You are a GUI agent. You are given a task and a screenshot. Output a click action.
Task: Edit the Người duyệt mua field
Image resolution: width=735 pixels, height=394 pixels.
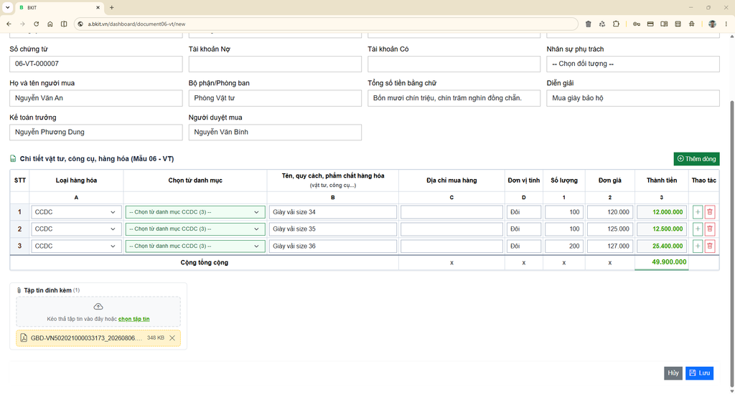tap(275, 133)
